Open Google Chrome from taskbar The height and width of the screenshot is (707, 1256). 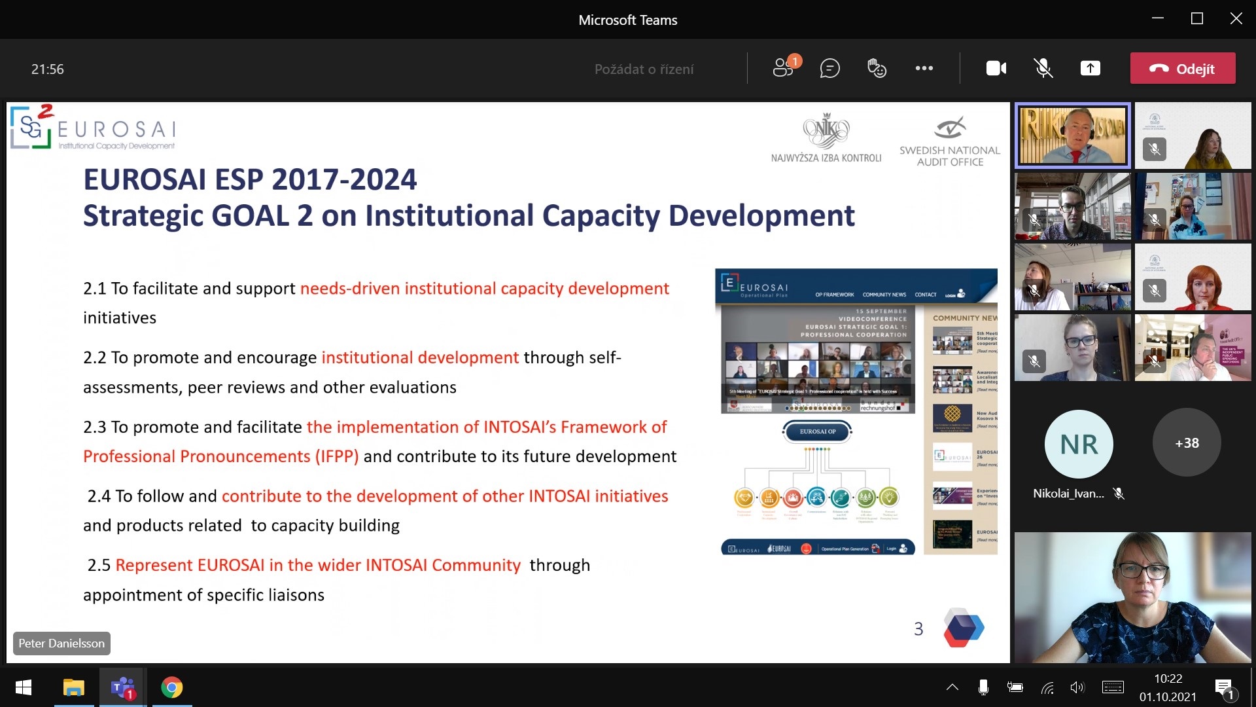click(x=171, y=687)
